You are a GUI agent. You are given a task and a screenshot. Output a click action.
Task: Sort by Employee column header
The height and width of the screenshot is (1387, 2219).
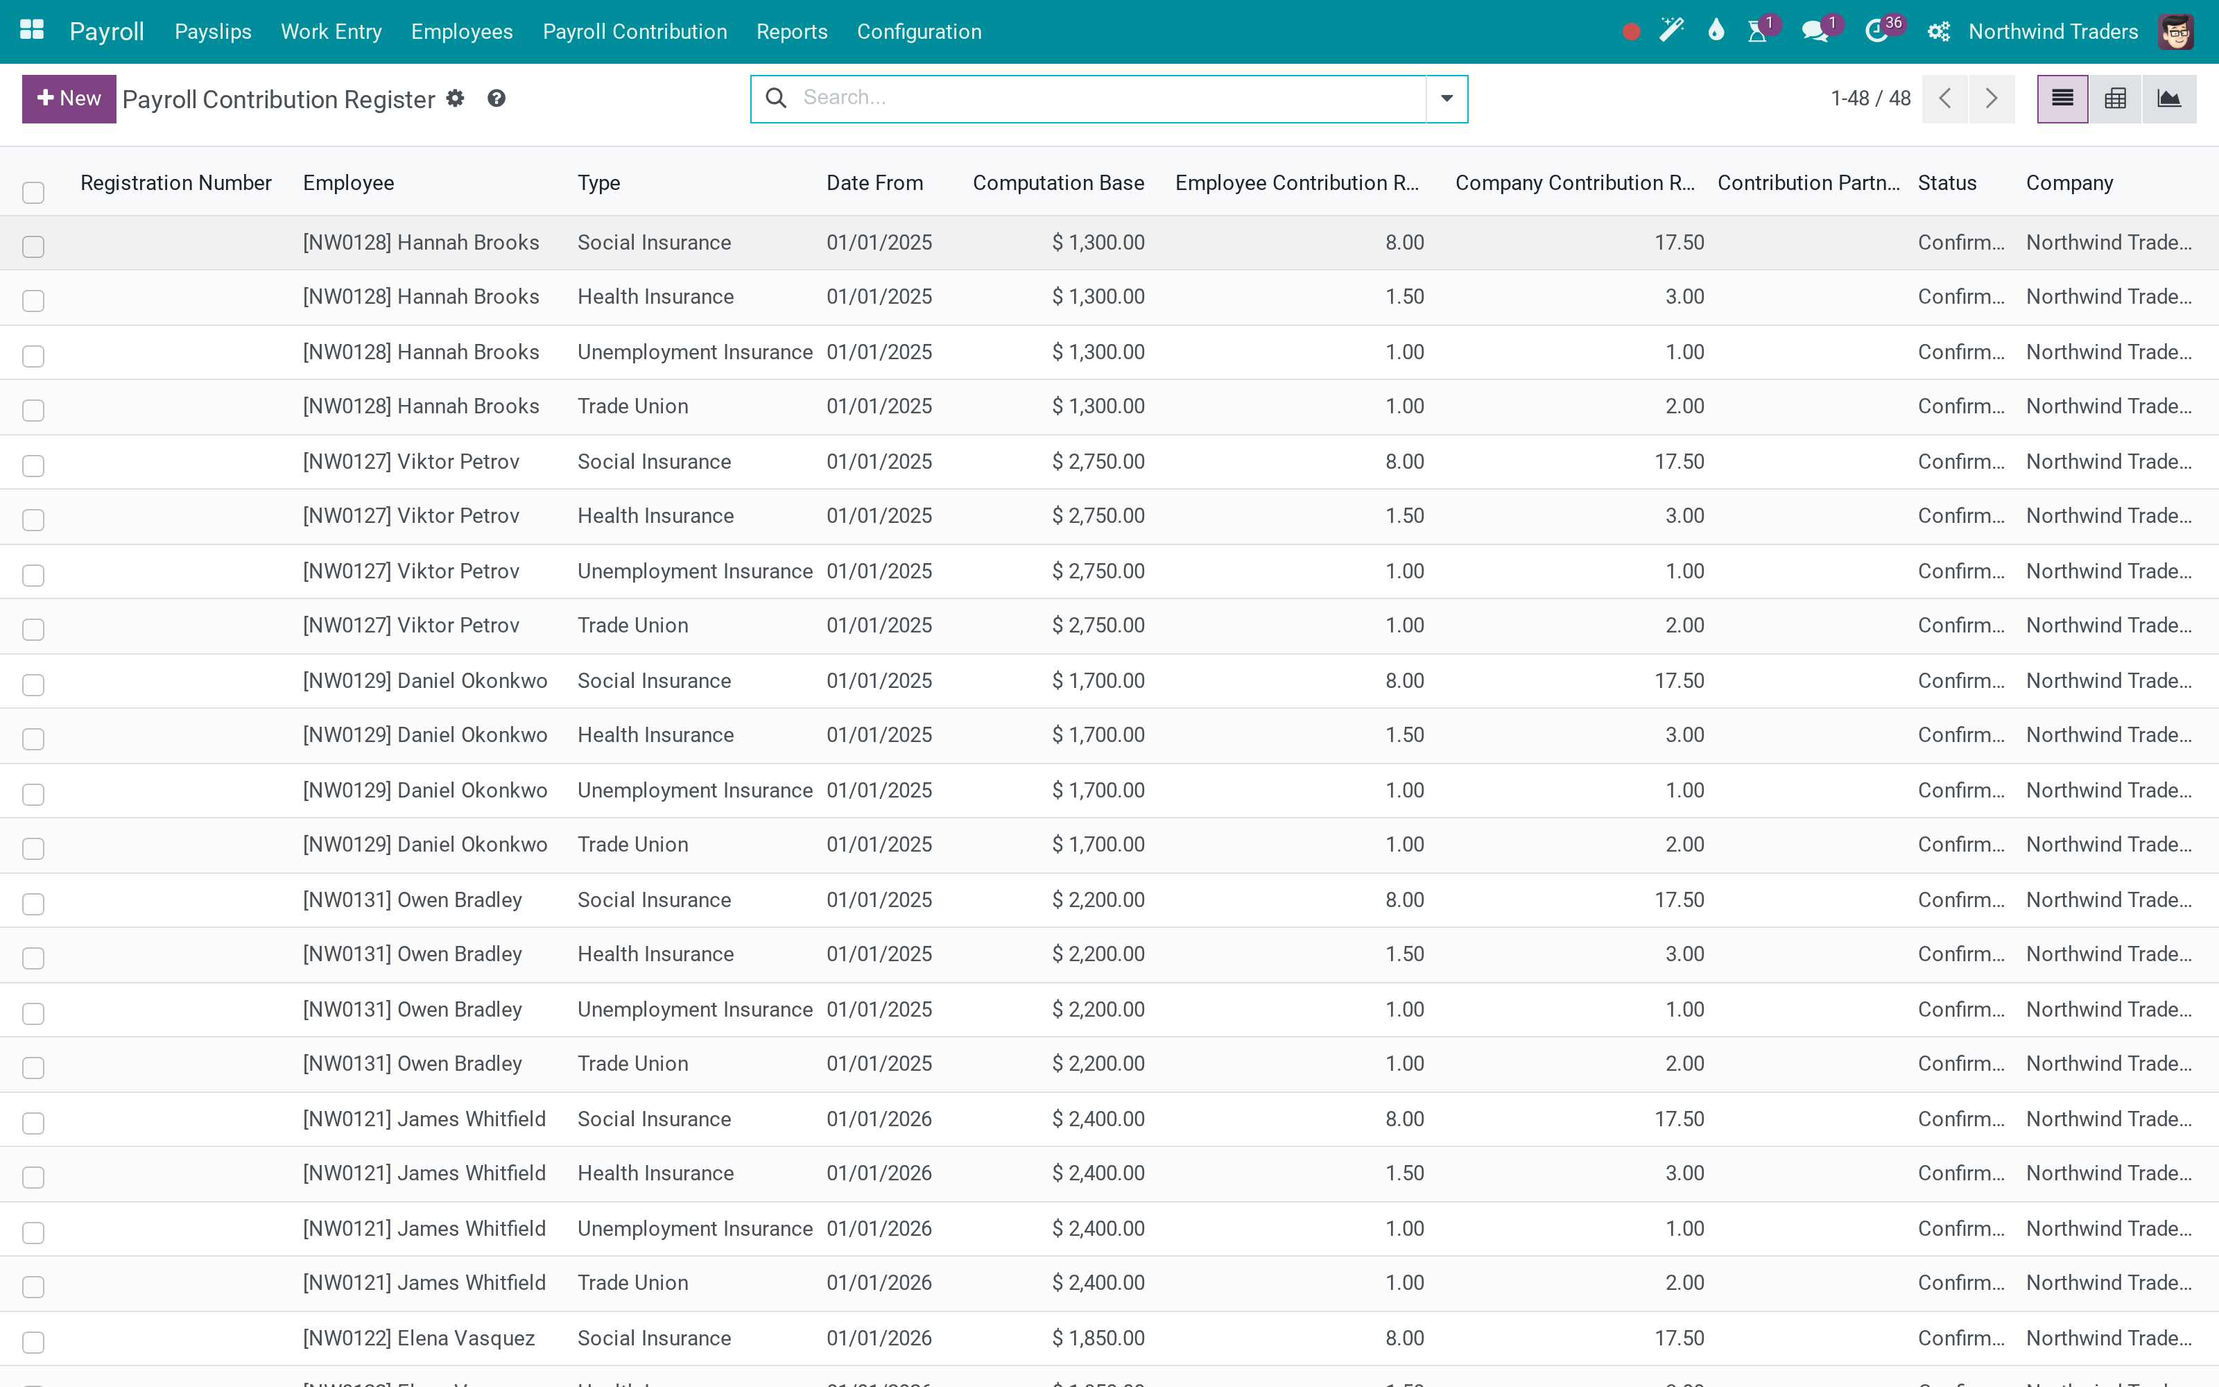point(348,182)
